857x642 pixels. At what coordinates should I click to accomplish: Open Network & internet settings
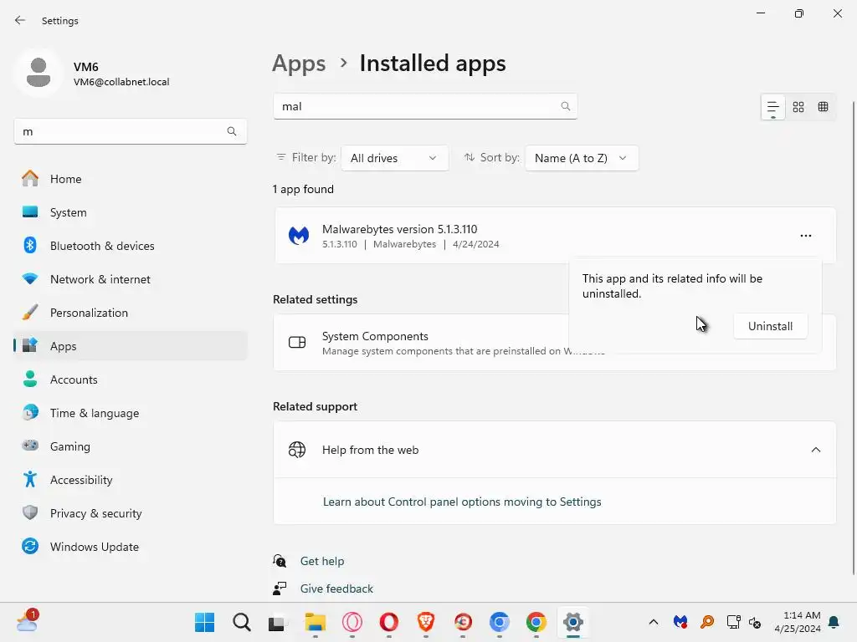point(130,279)
